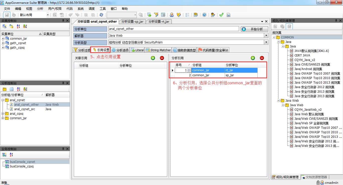Click the stepper on row 1 序号
This screenshot has height=185, width=343.
click(189, 70)
